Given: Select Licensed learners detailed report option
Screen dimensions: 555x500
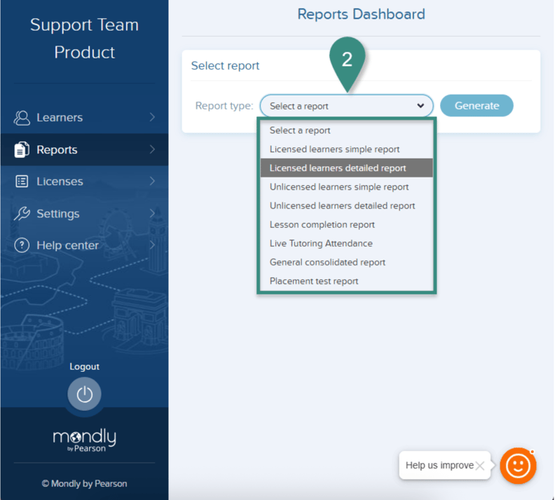Looking at the screenshot, I should click(337, 168).
